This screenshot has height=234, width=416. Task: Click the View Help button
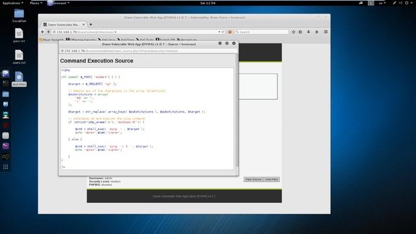(271, 179)
